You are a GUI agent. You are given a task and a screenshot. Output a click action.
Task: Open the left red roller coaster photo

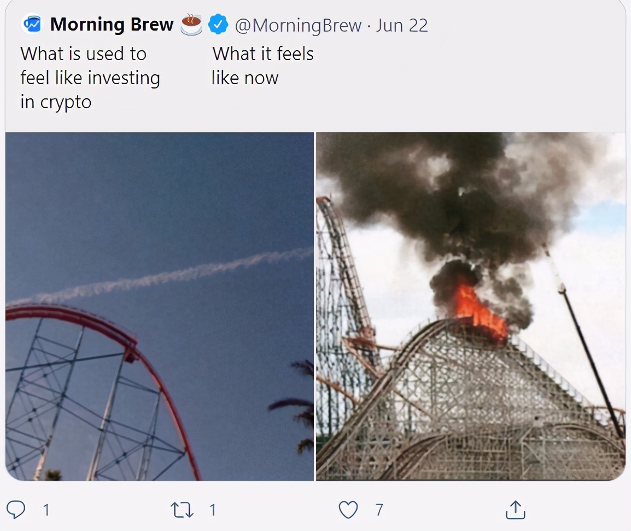pyautogui.click(x=160, y=306)
